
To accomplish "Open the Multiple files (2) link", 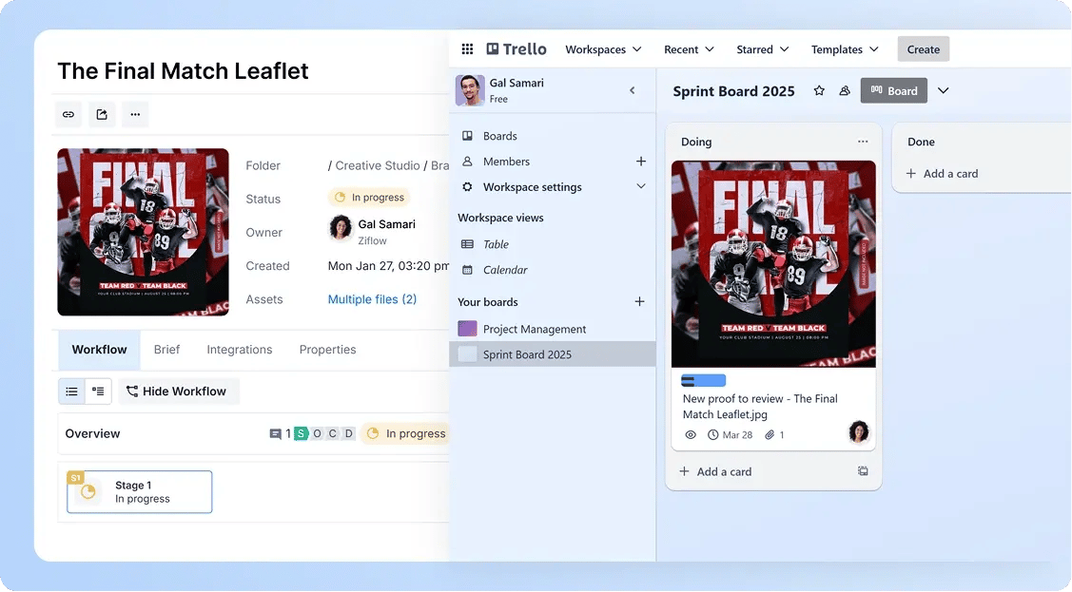I will click(x=372, y=299).
